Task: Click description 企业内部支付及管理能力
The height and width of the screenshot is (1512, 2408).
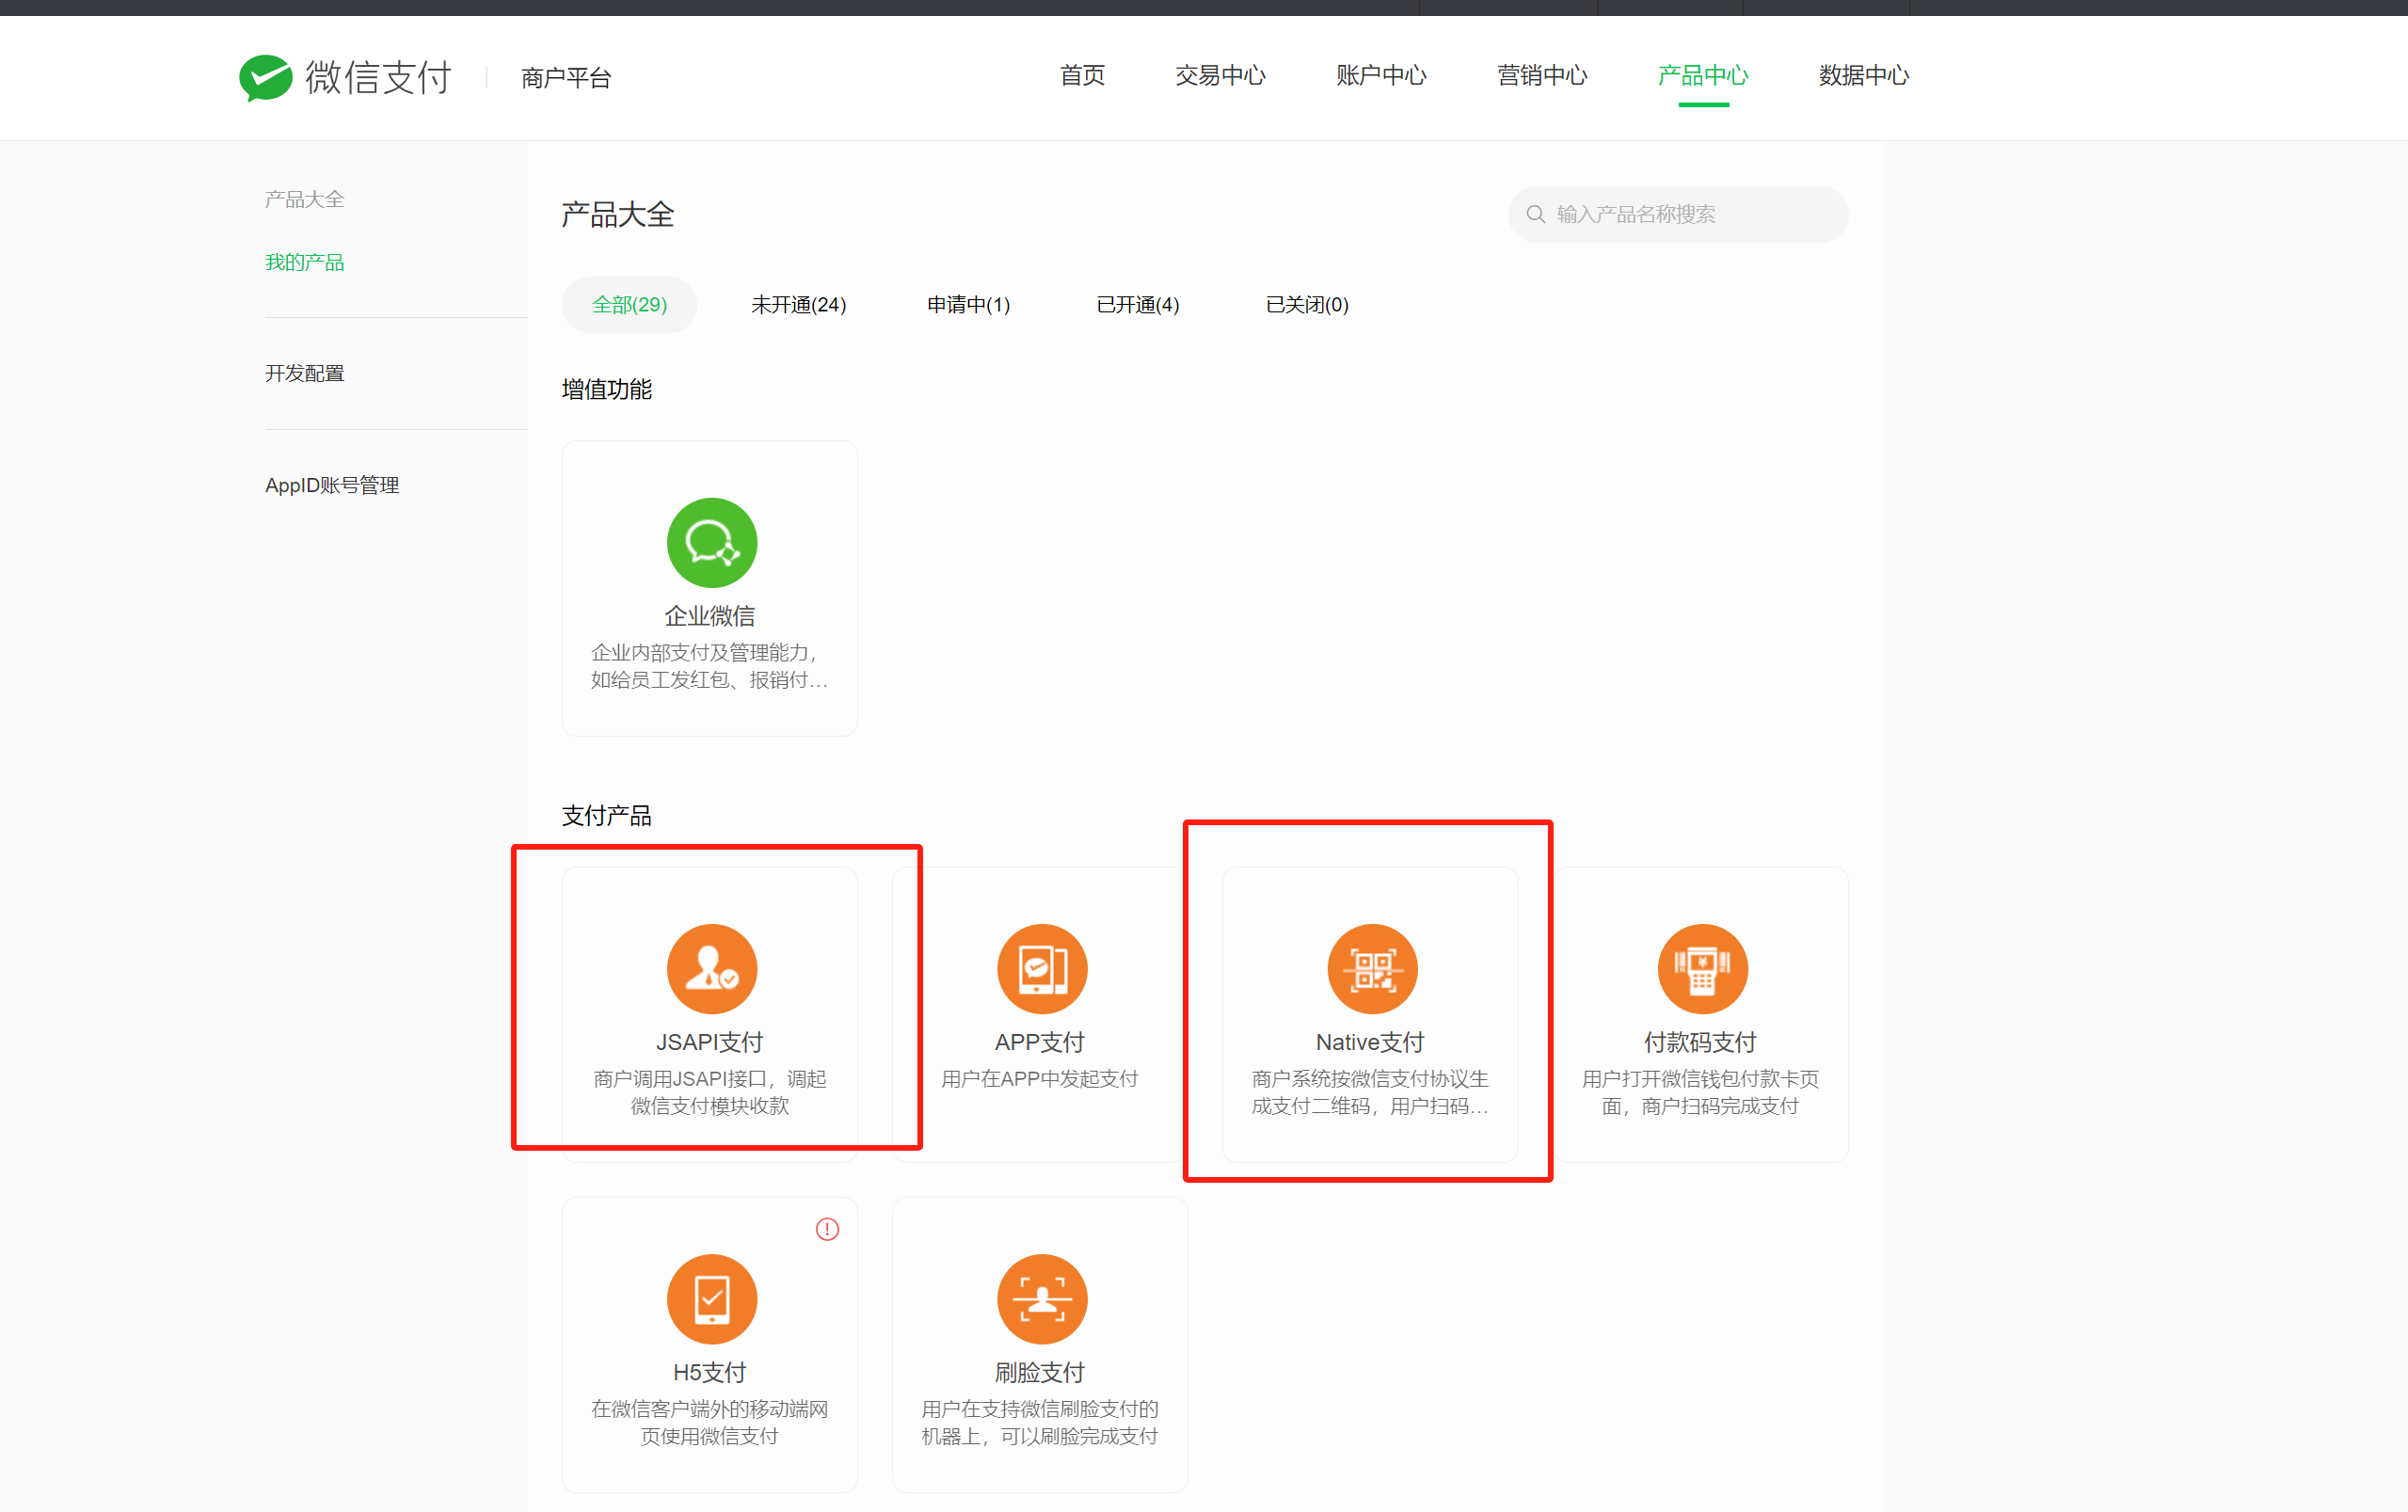Action: pyautogui.click(x=710, y=666)
